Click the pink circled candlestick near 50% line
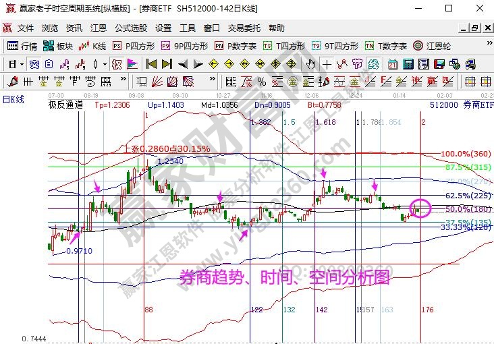Screen dimensions: 494x344 click(x=420, y=208)
